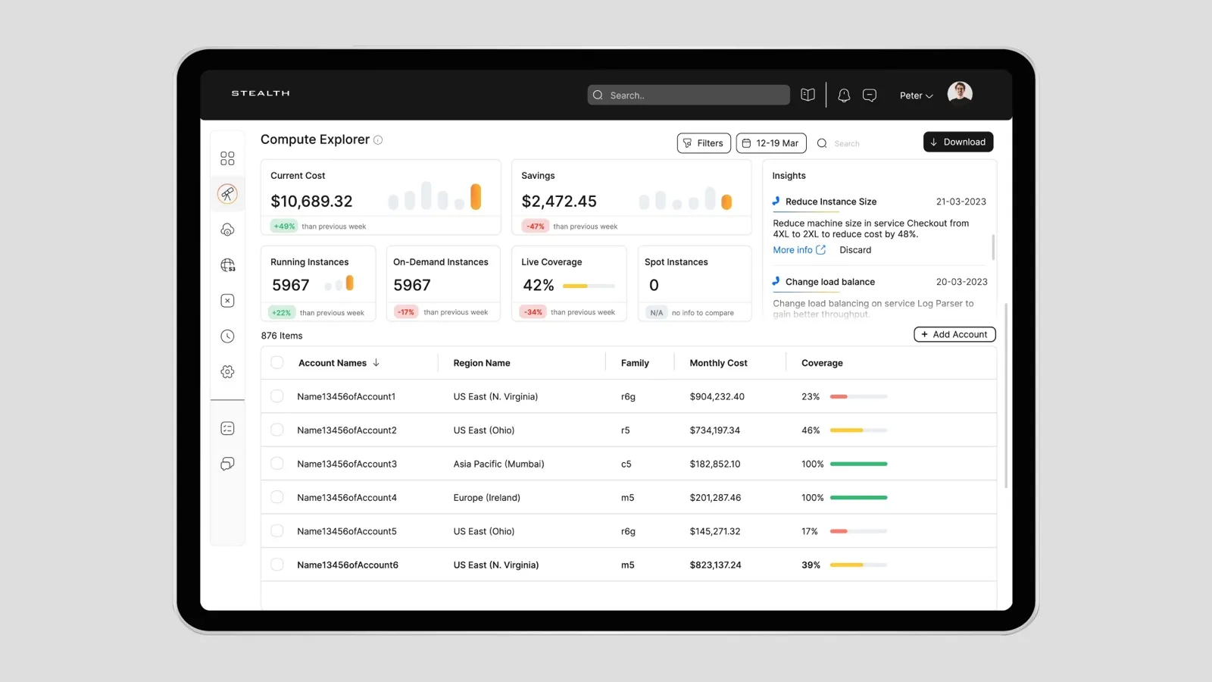Click the external link icon next to More info

point(820,249)
